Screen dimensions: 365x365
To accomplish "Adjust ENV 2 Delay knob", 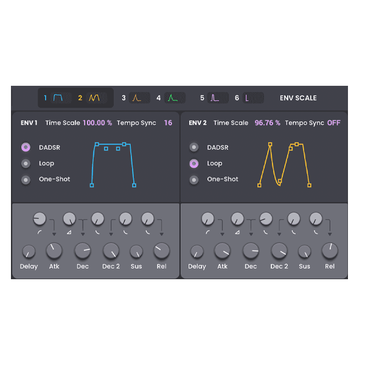I will [197, 252].
